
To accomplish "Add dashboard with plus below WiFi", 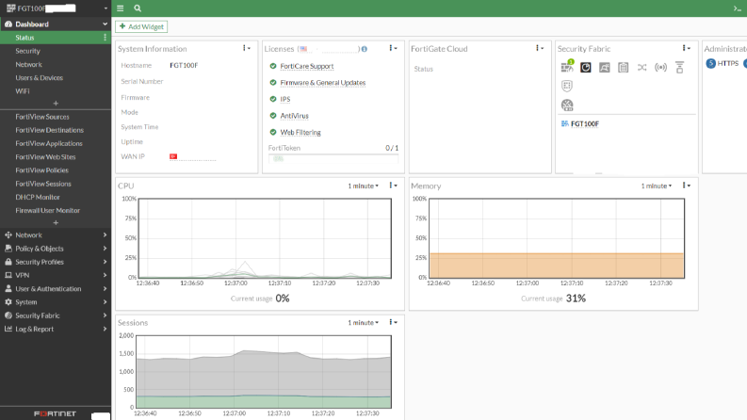I will (x=56, y=104).
